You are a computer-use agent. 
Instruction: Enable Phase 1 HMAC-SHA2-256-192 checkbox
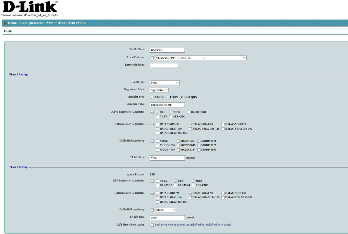(223, 129)
